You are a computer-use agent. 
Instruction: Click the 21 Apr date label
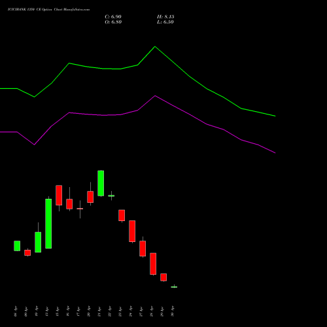coord(99,311)
